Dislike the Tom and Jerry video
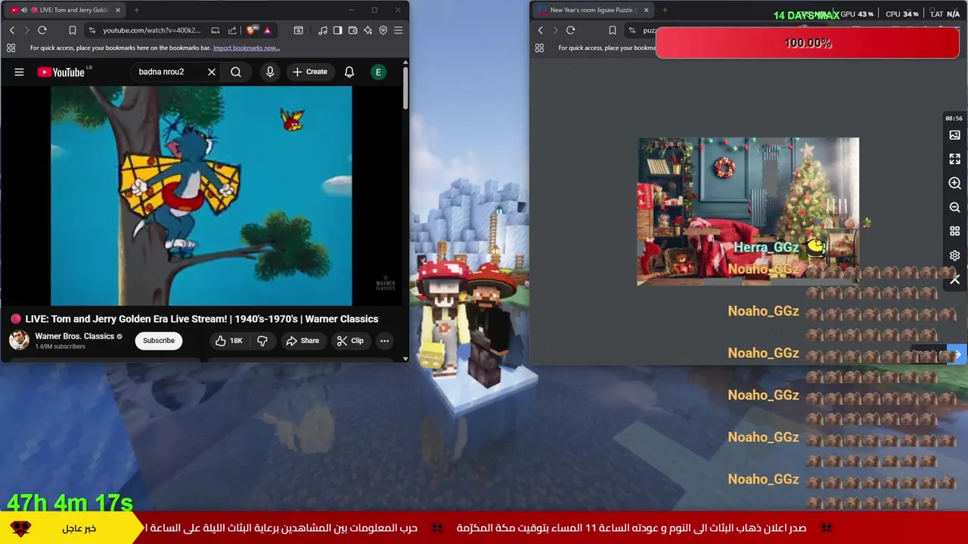Viewport: 968px width, 544px height. (262, 341)
